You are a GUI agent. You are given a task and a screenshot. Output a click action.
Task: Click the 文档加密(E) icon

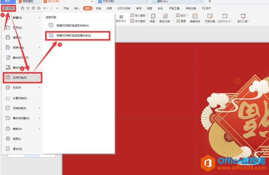[8, 108]
